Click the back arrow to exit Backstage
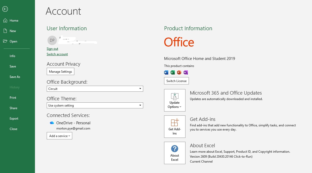 pyautogui.click(x=5, y=9)
